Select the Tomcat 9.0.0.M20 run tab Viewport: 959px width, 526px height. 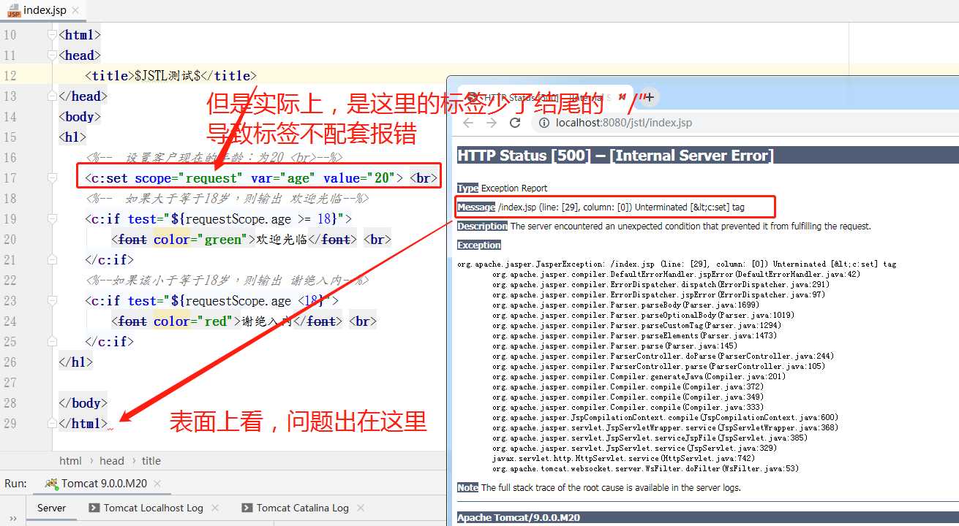(x=103, y=484)
